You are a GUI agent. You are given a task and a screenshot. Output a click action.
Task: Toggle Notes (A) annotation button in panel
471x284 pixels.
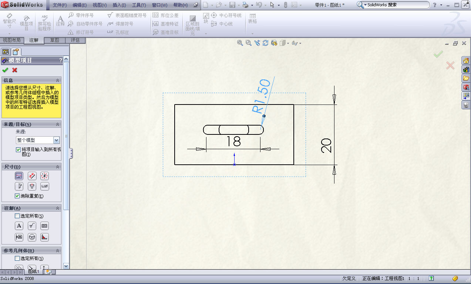pyautogui.click(x=19, y=226)
